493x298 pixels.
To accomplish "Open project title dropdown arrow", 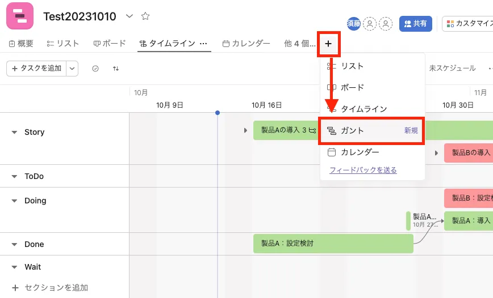I will tap(129, 16).
